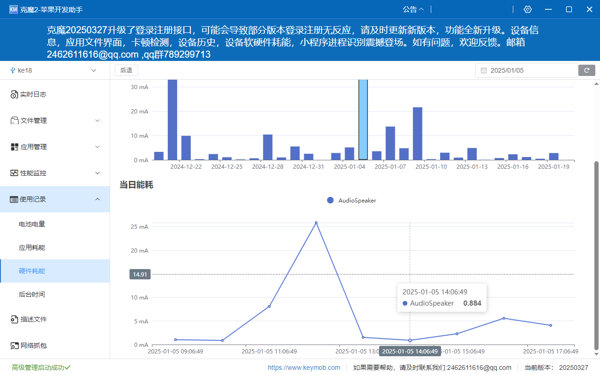Click the line point above 2025-01-05 11:06:49

pos(269,307)
